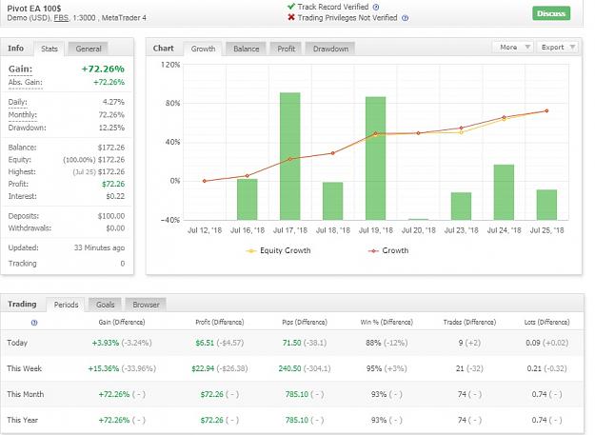Click the $72.26 Profit value in Info
Viewport: 595px width, 435px height.
(x=113, y=184)
